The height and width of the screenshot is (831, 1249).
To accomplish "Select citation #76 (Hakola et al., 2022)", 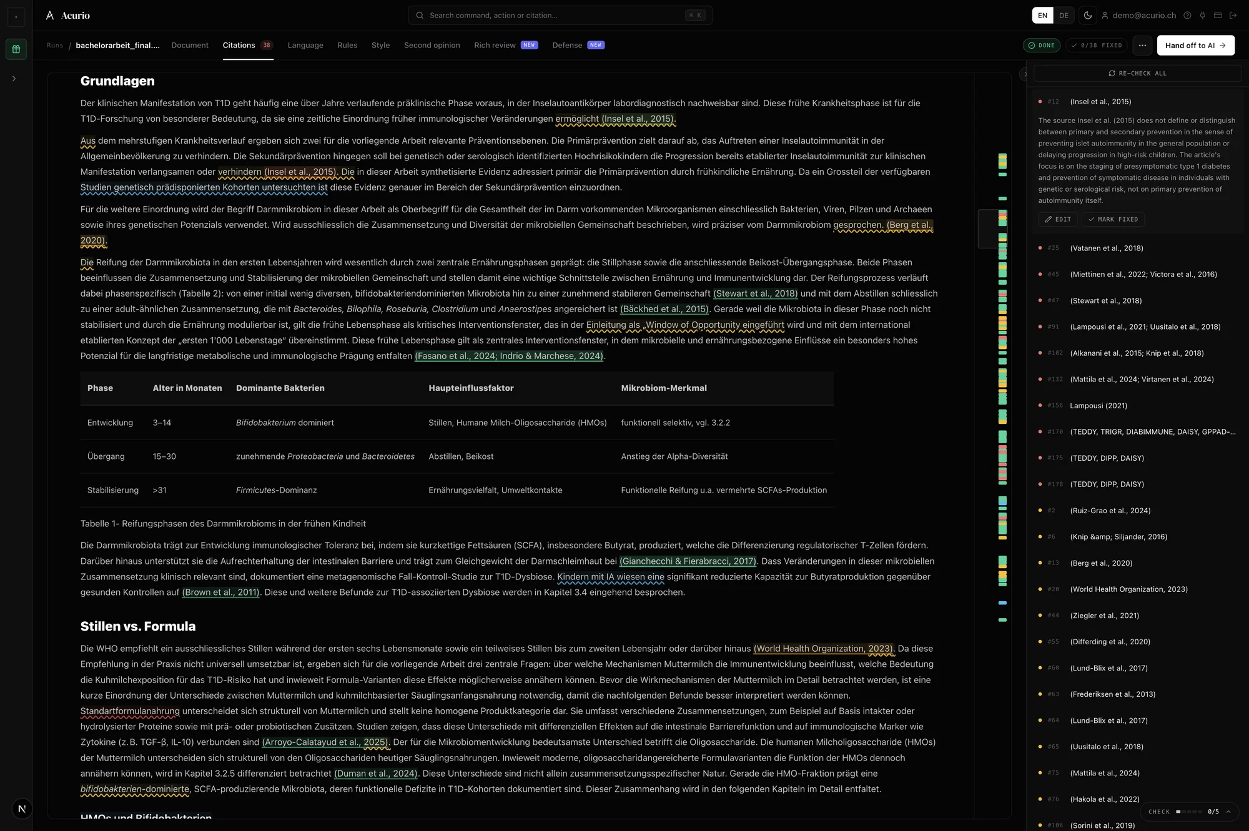I will point(1135,799).
